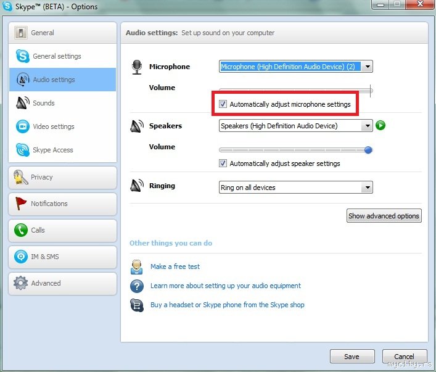The height and width of the screenshot is (372, 436).
Task: Open the Ringing device dropdown arrow
Action: 368,188
